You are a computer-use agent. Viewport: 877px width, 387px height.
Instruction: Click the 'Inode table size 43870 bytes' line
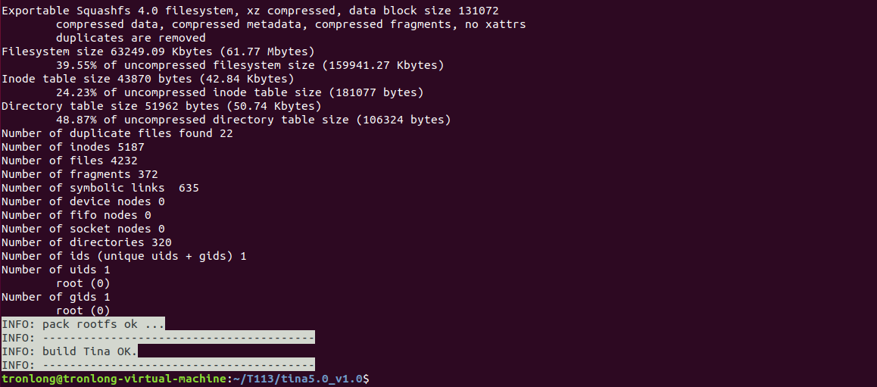pos(148,79)
